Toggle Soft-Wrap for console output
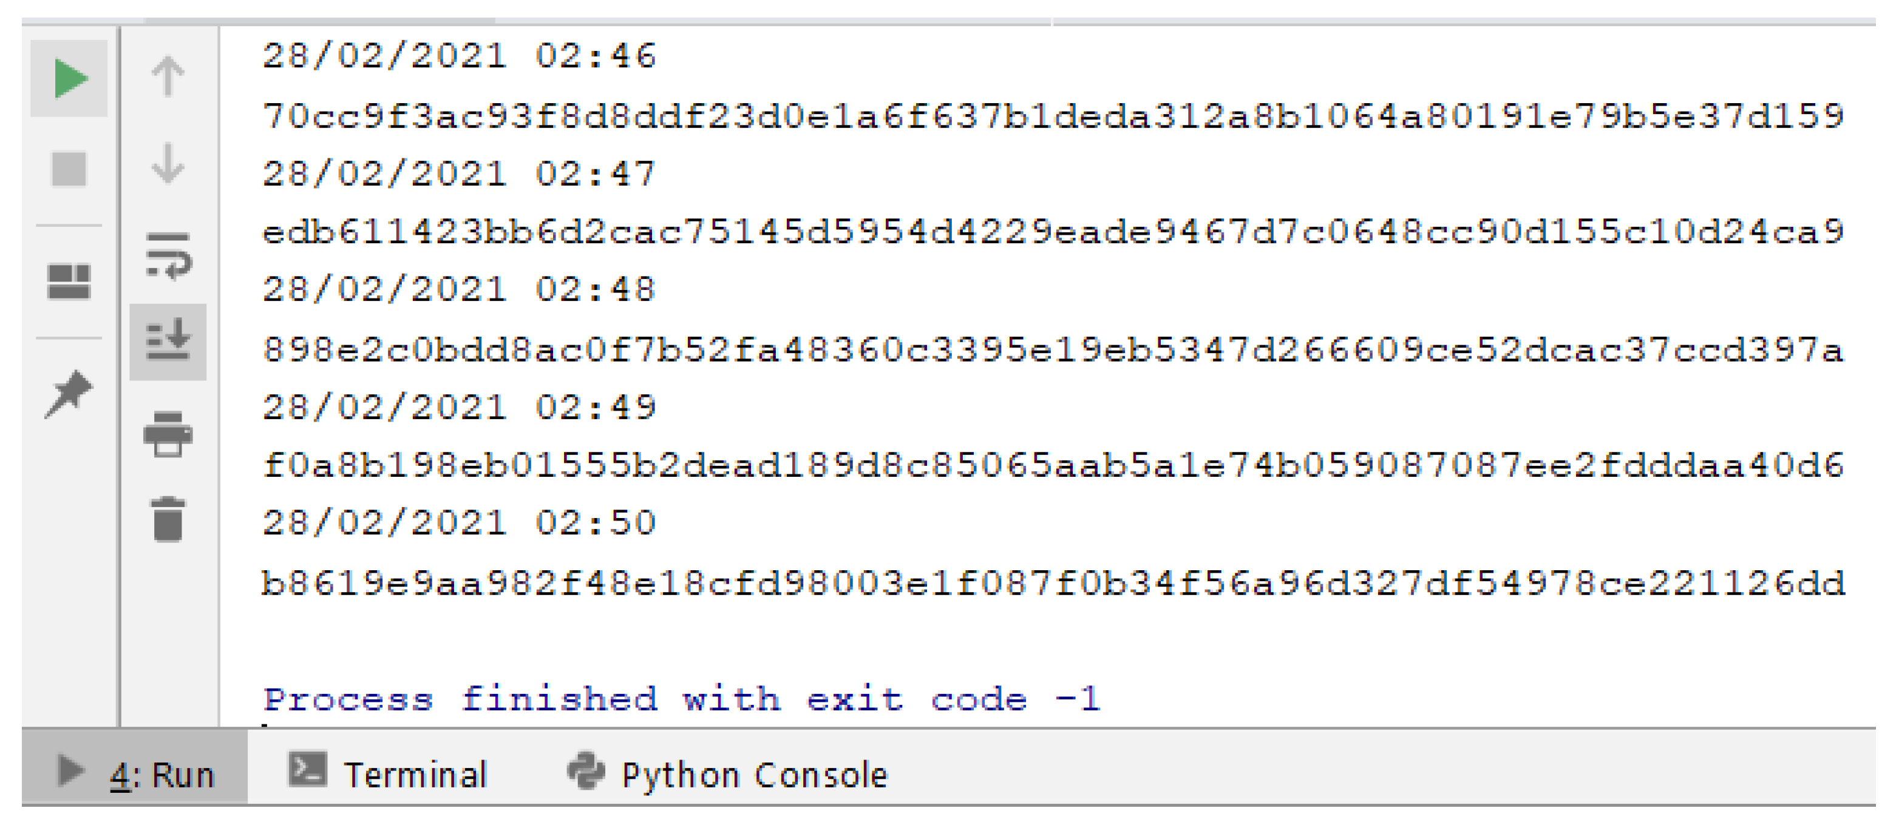 (x=168, y=255)
